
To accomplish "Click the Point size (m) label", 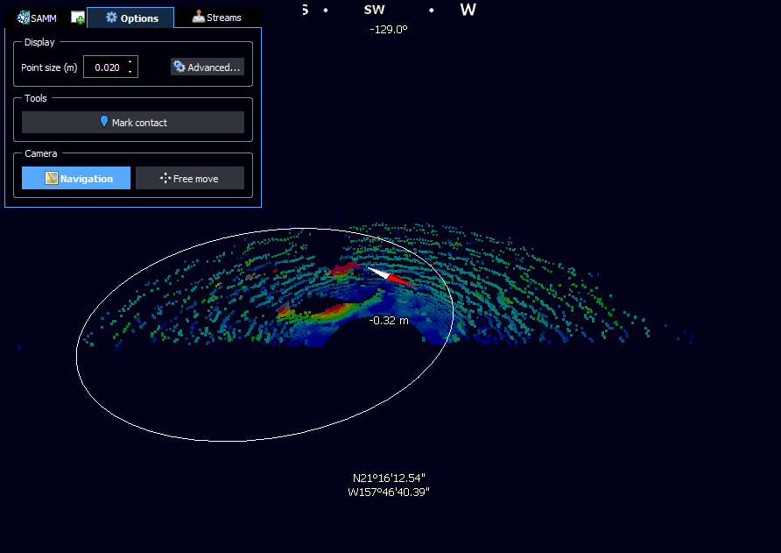I will pos(49,67).
